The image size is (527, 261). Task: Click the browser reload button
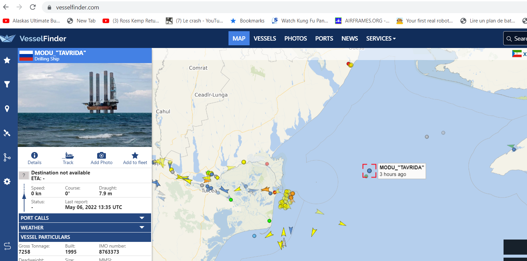coord(33,7)
